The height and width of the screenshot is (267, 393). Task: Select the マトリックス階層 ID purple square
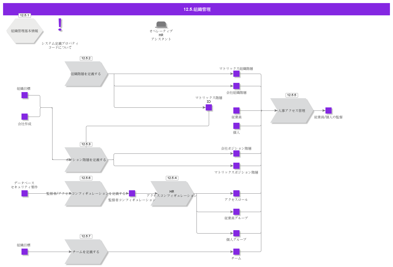[x=209, y=107]
